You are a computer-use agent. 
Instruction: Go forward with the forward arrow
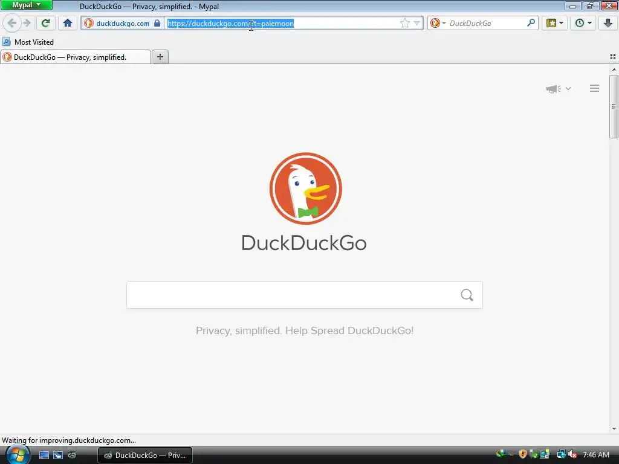point(27,23)
